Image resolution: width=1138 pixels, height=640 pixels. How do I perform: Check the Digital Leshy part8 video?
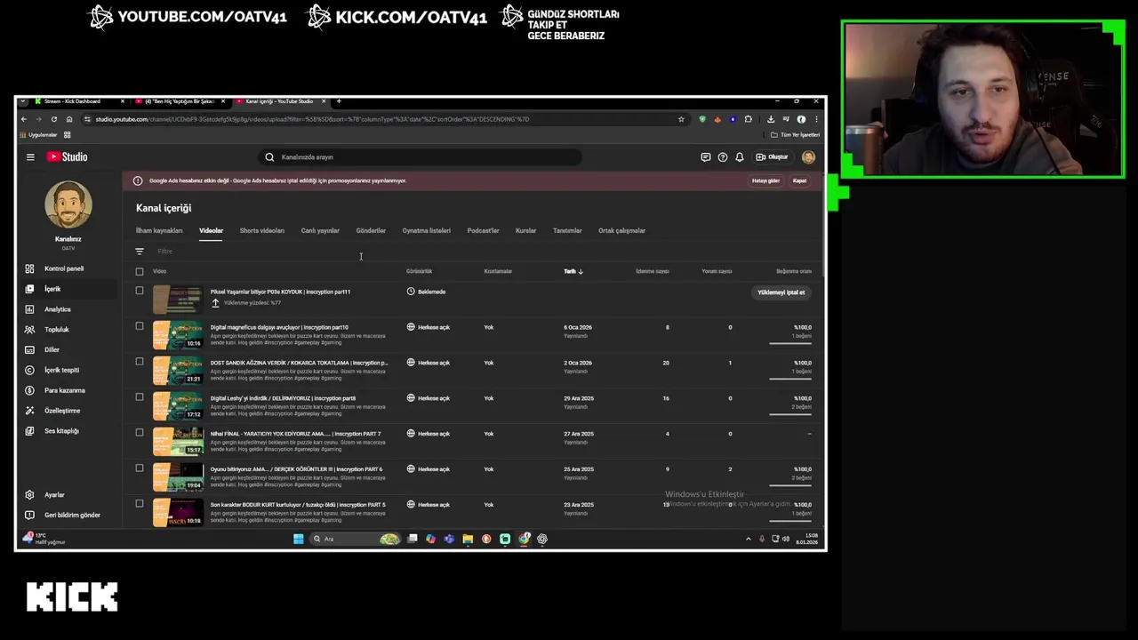(140, 397)
